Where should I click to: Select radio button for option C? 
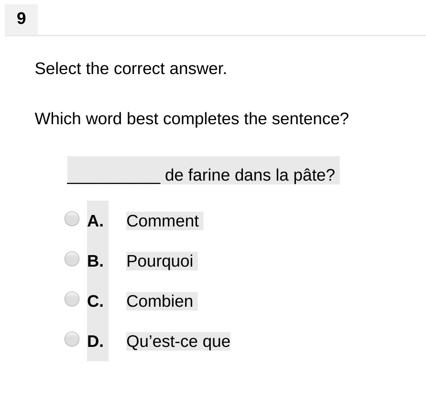[72, 299]
